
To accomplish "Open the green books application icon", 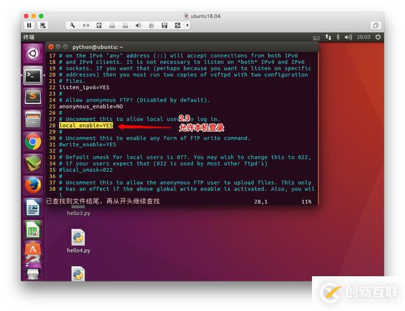I will pos(33,163).
